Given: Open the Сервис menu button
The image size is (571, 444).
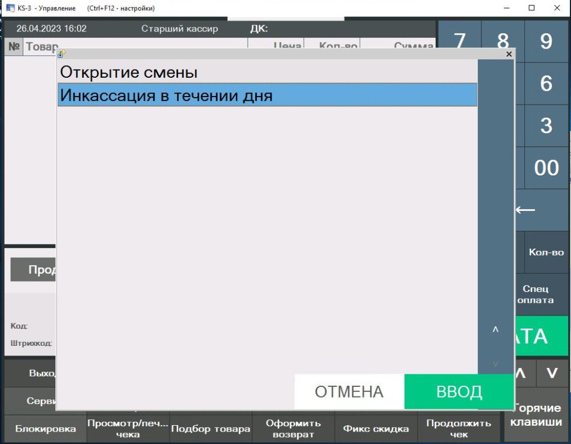Looking at the screenshot, I should click(x=31, y=401).
